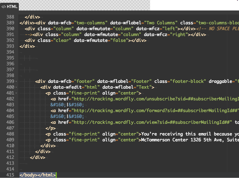This screenshot has height=178, width=239.
Task: Collapse the fold arrow at line 399
Action: pyautogui.click(x=16, y=82)
